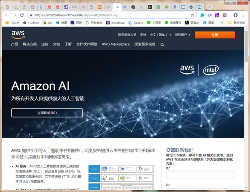250x192 pixels.
Task: Open the 百度 bookmark
Action: [x=208, y=23]
